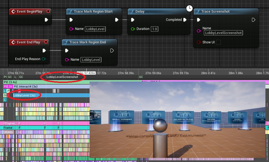Click Trace Mark Region Start input exec pin
Image resolution: width=269 pixels, height=162 pixels.
pyautogui.click(x=71, y=20)
